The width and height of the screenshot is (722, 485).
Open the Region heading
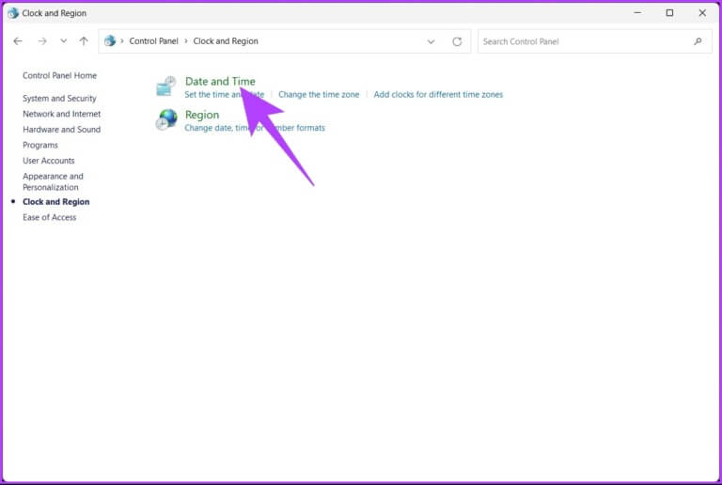point(202,115)
